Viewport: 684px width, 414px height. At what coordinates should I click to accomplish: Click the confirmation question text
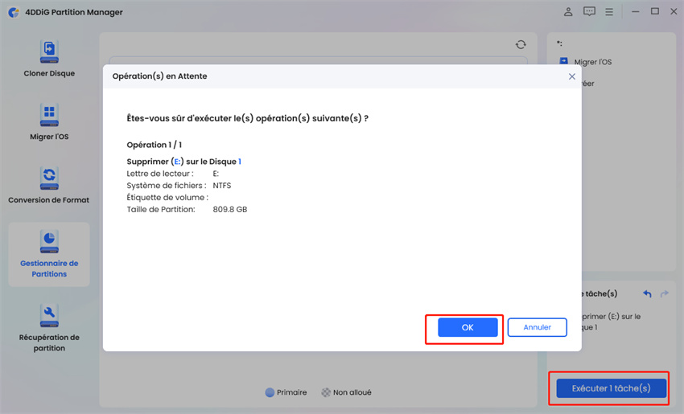click(x=247, y=118)
